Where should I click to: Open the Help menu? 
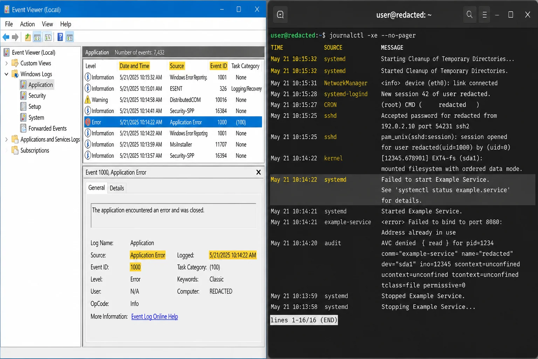65,24
